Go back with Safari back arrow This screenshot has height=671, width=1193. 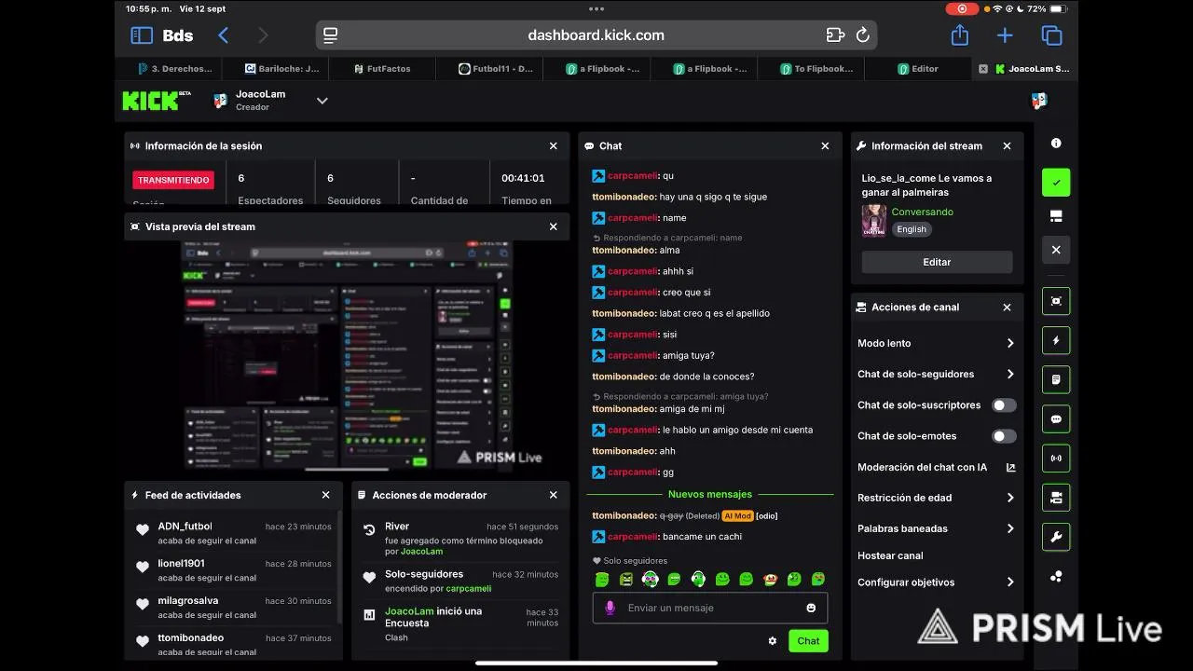223,35
